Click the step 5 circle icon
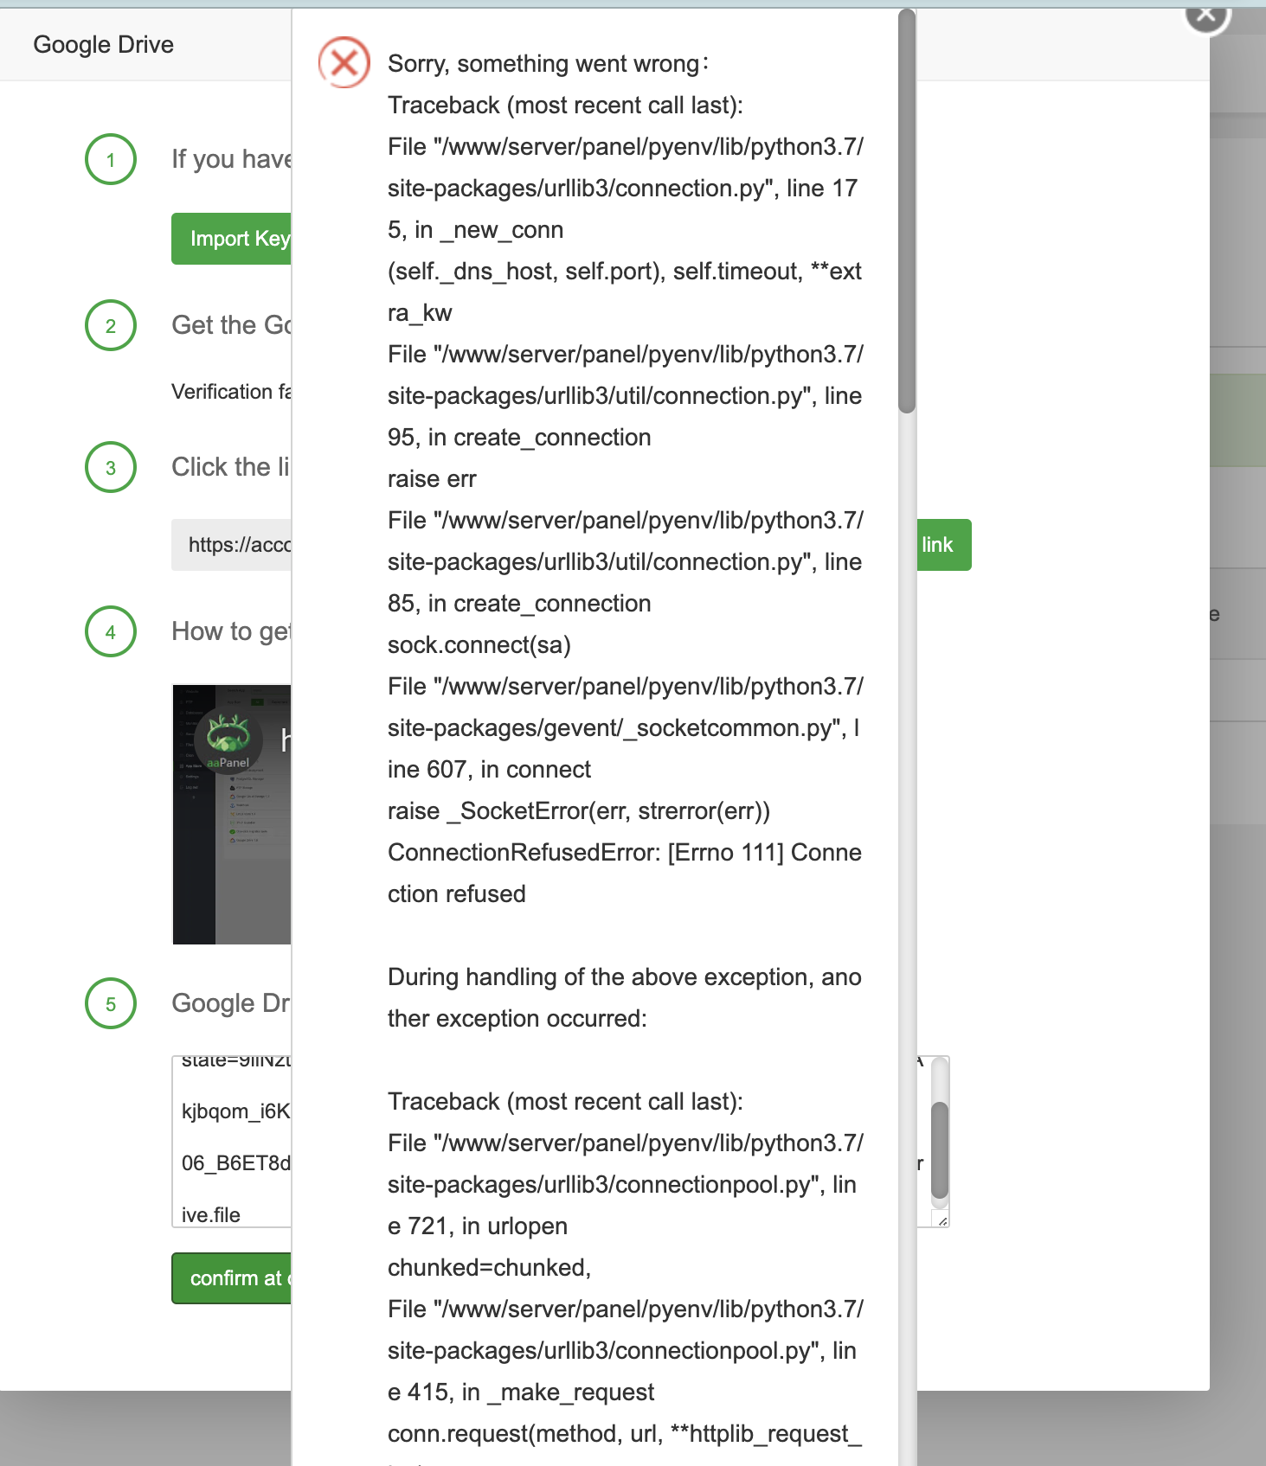This screenshot has width=1266, height=1466. pyautogui.click(x=111, y=1004)
